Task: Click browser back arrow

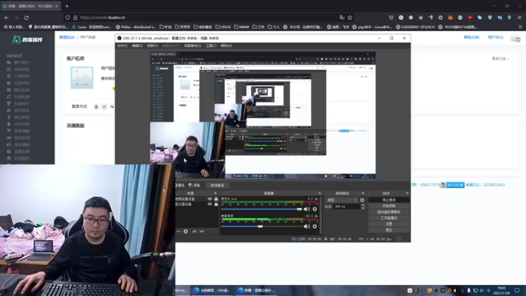Action: tap(7, 18)
